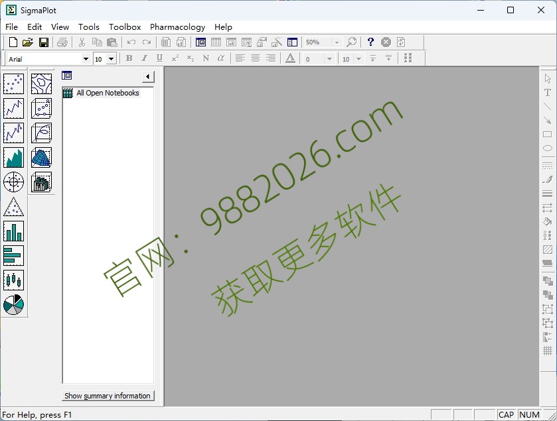This screenshot has width=557, height=421.
Task: Select the 3D Scatter Plot icon
Action: coord(41,108)
